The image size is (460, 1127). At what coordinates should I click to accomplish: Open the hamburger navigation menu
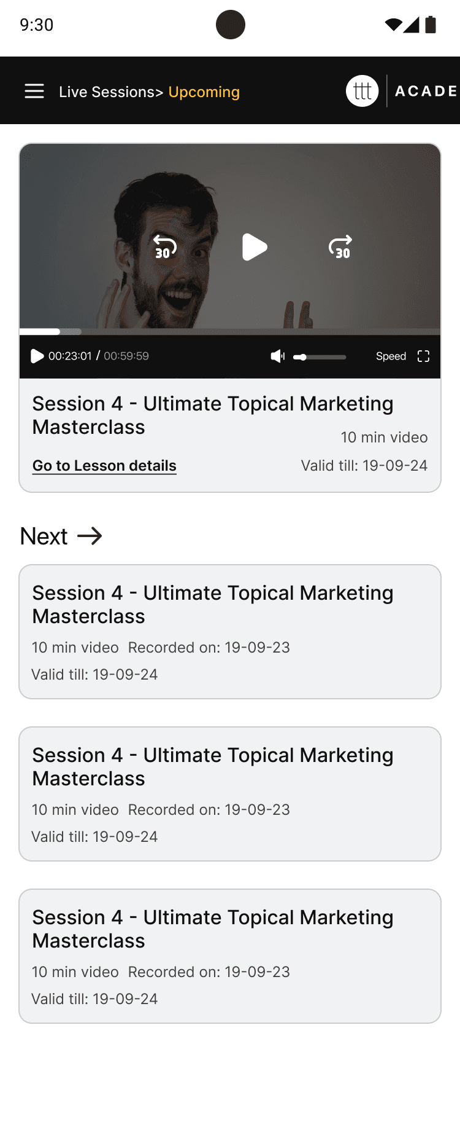pos(34,91)
